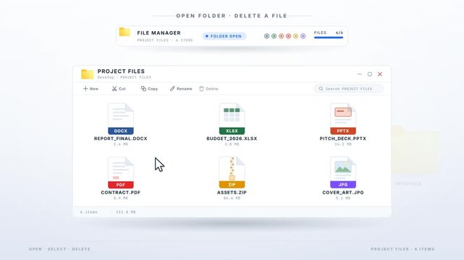Select the PPTX presentation file icon

[343, 118]
